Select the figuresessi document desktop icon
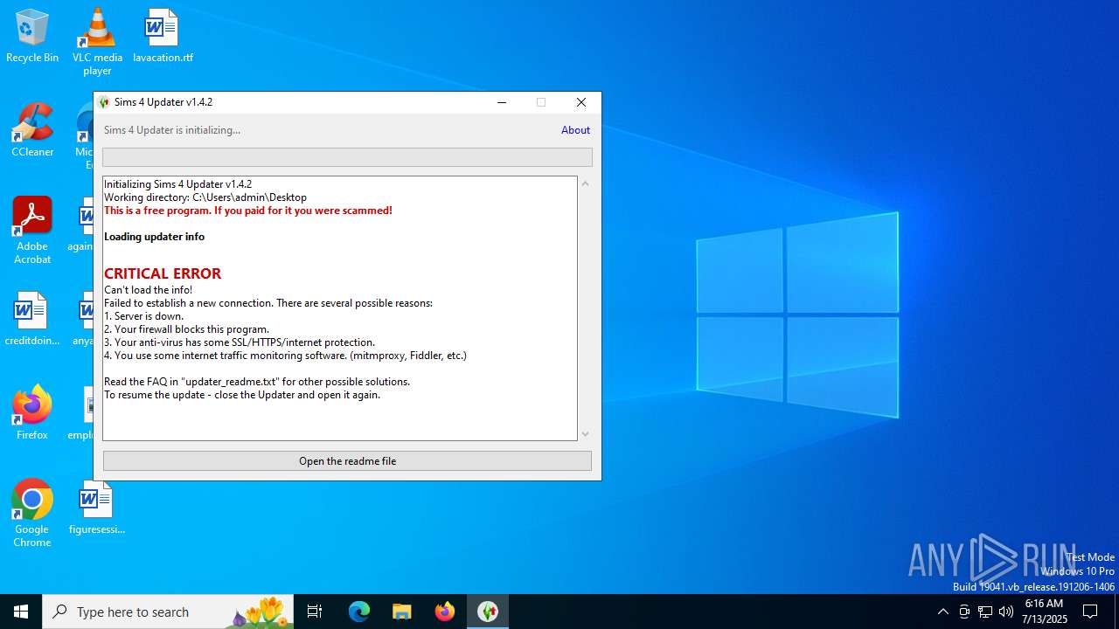The width and height of the screenshot is (1119, 629). (97, 508)
